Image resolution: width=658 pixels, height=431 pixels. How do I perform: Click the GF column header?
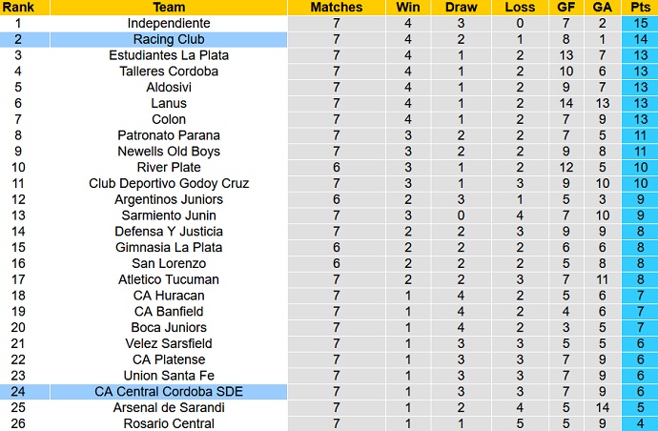565,7
